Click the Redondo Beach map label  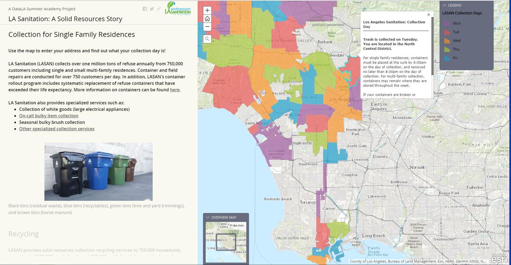click(278, 199)
